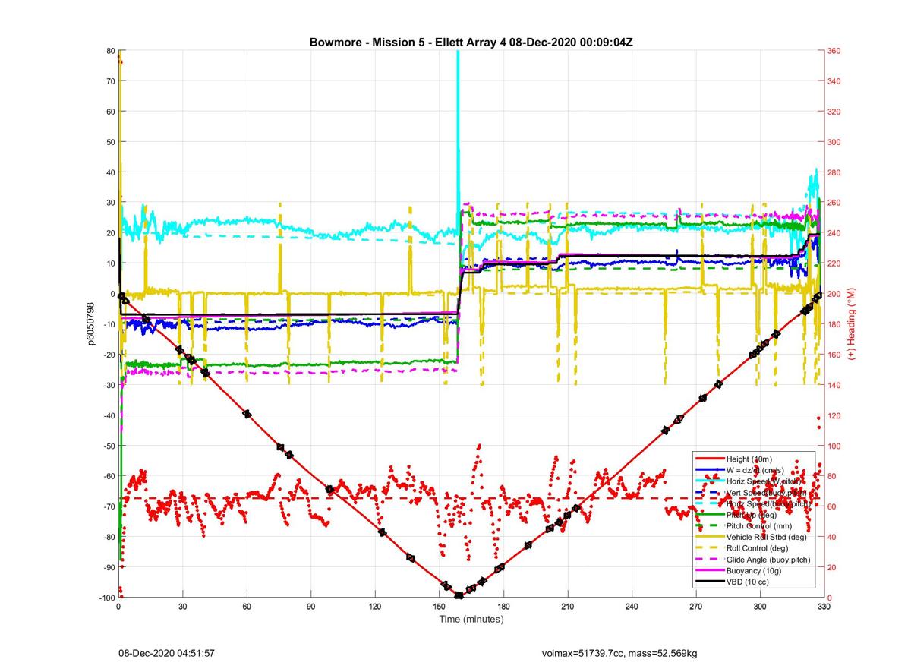This screenshot has width=911, height=672.
Task: Click the magenta solid line sample beside Buoyancy
Action: [710, 570]
